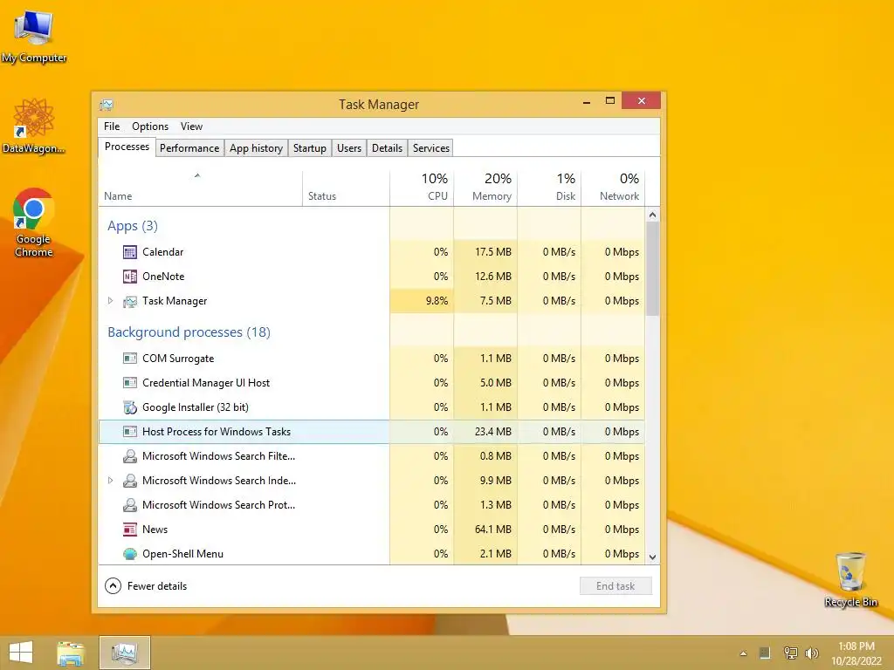Click the taskbar clock showing 1:08 PM
This screenshot has width=894, height=670.
856,646
